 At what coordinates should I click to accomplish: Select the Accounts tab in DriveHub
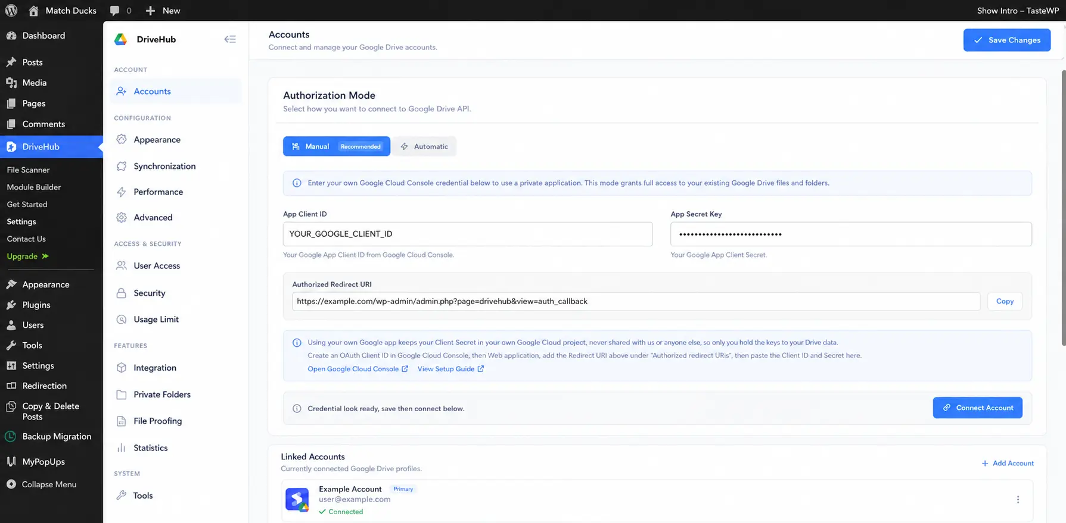(x=176, y=91)
